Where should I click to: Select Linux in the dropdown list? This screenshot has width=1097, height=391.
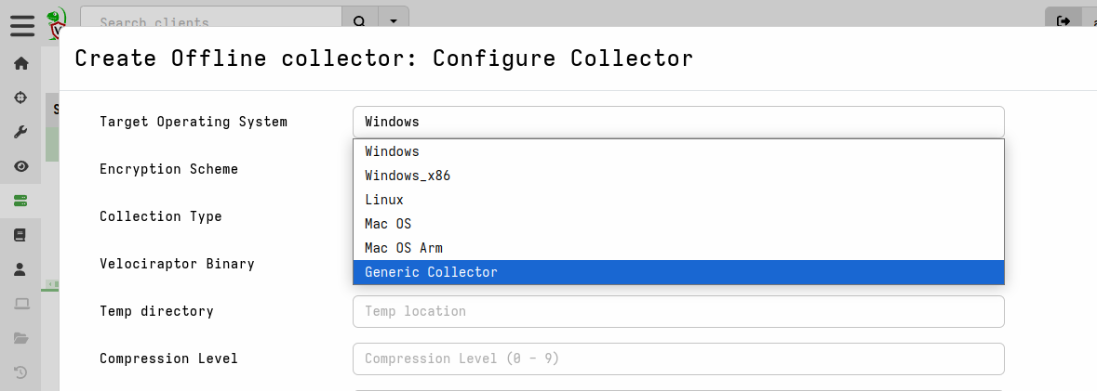[384, 200]
